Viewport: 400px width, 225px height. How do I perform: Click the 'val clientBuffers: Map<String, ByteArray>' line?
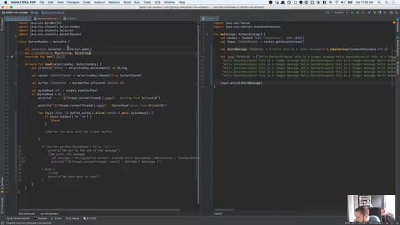(x=58, y=53)
